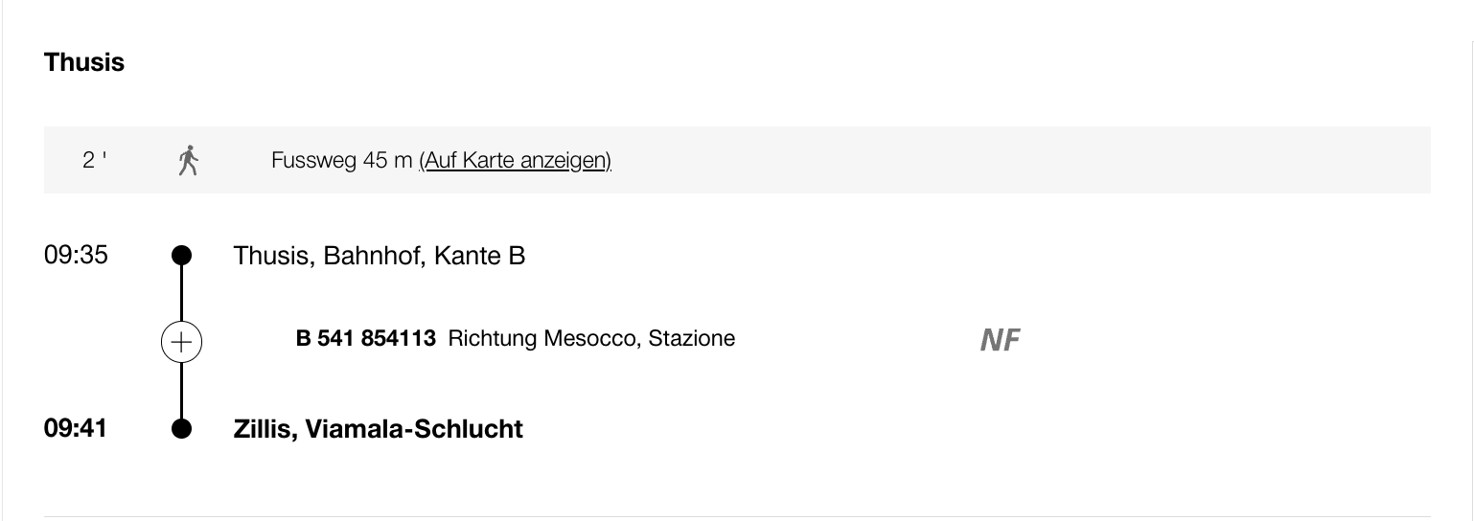Click the 2-minute walk duration

pos(94,160)
